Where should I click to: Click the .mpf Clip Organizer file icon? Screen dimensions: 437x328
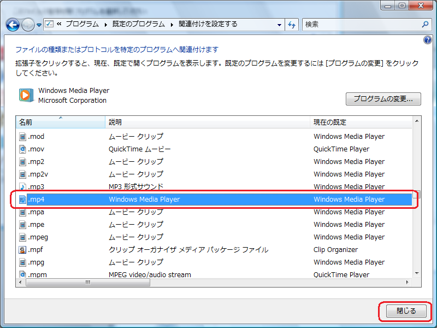tap(22, 250)
